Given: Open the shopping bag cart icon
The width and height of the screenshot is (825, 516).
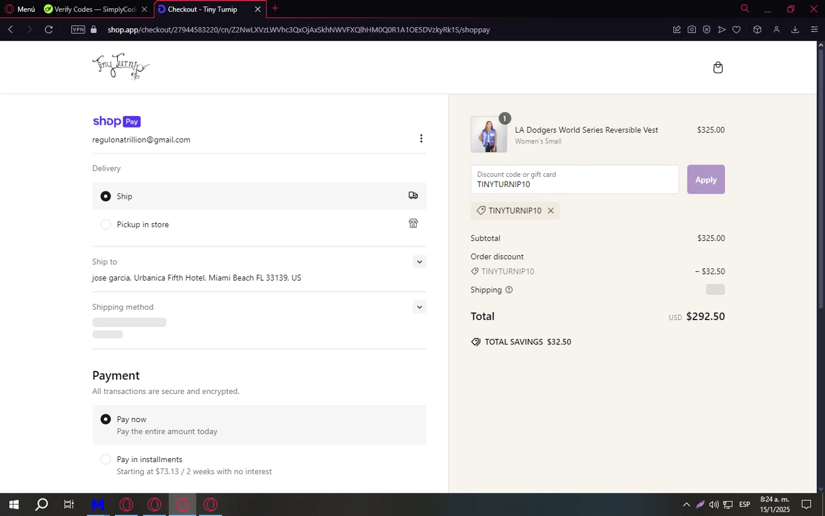Looking at the screenshot, I should 718,67.
